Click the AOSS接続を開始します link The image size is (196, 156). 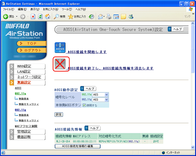87,52
